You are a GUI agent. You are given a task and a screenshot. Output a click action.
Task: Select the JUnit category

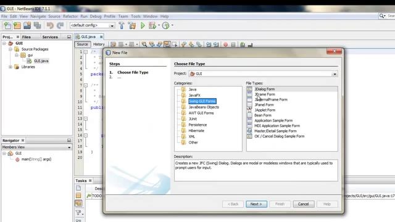click(193, 119)
